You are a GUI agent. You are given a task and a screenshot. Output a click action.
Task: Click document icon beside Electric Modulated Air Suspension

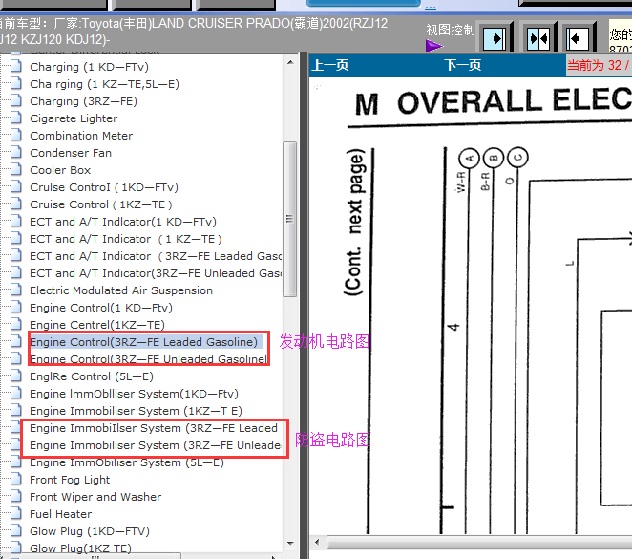click(x=16, y=290)
